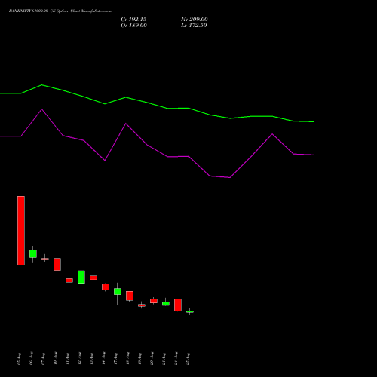Viewport: 377px width, 377px height.
Task: Select the high value H: 209.00
Action: (195, 20)
